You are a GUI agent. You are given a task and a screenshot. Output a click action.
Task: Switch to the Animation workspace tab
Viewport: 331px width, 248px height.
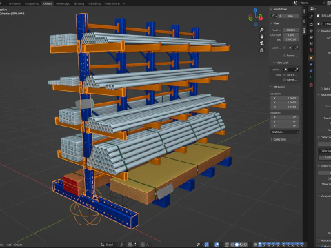coord(15,3)
